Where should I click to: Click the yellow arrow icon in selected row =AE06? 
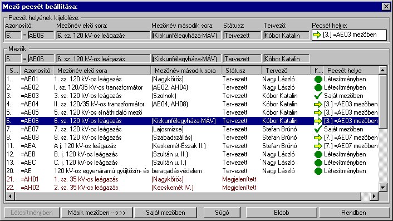[x=318, y=121]
